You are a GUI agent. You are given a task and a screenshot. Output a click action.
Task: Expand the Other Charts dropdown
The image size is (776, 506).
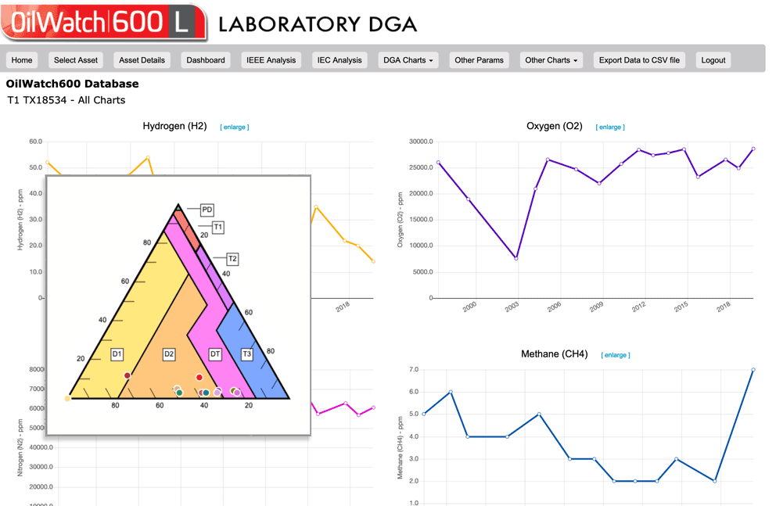point(551,60)
